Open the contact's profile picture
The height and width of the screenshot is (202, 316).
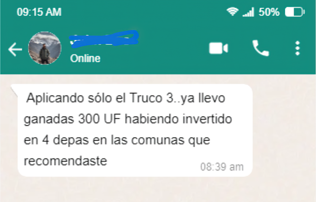[45, 48]
